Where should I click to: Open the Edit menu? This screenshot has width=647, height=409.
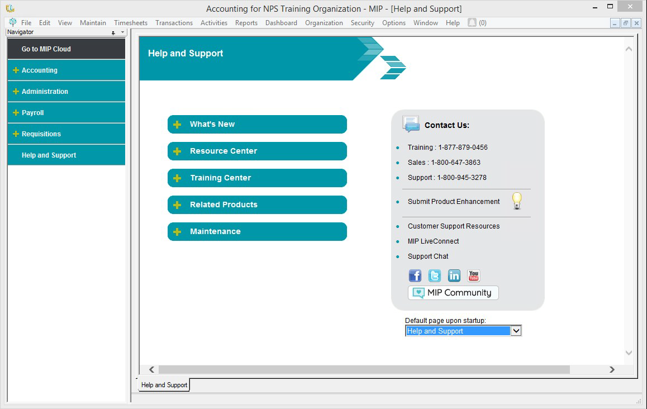click(x=45, y=23)
